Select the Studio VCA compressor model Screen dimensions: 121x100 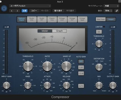32,19
